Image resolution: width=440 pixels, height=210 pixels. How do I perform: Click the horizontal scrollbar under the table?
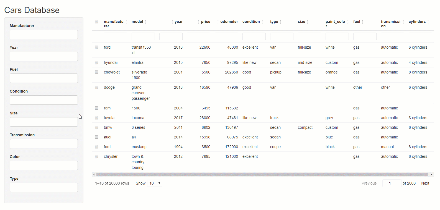coord(262,174)
